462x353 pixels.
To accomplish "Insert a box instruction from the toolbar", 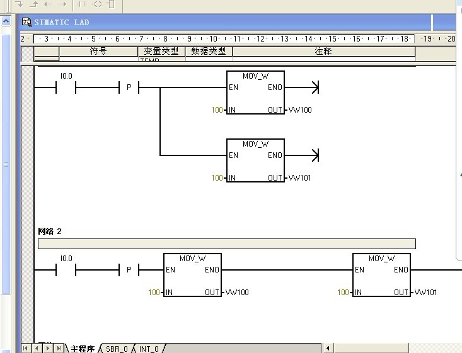I will click(111, 4).
